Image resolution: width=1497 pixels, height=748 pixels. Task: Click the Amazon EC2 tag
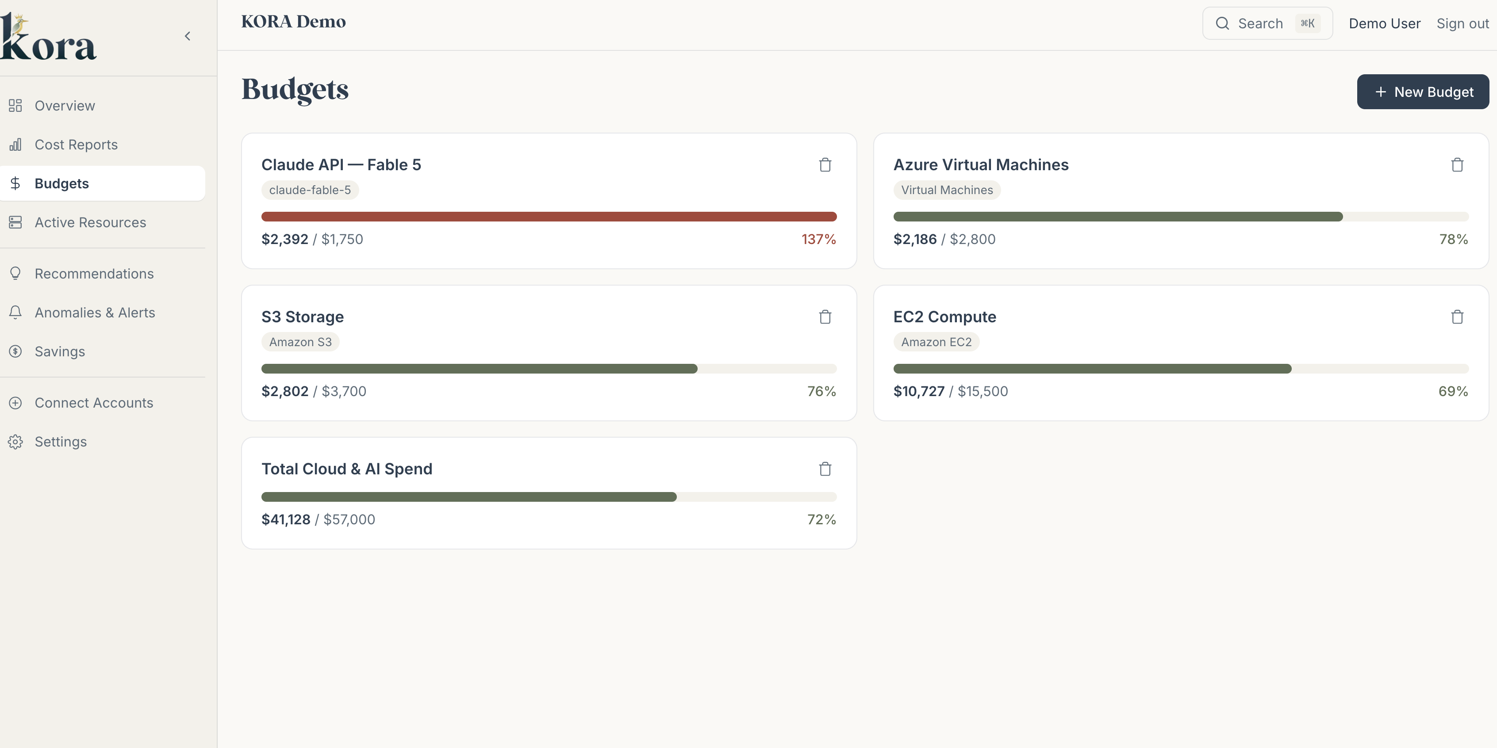pyautogui.click(x=936, y=342)
